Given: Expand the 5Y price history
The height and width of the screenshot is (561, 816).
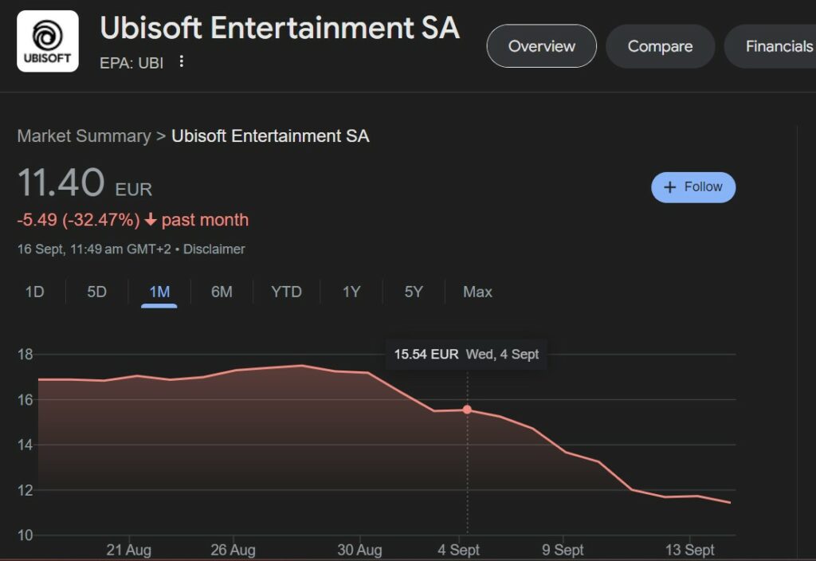Looking at the screenshot, I should click(413, 292).
